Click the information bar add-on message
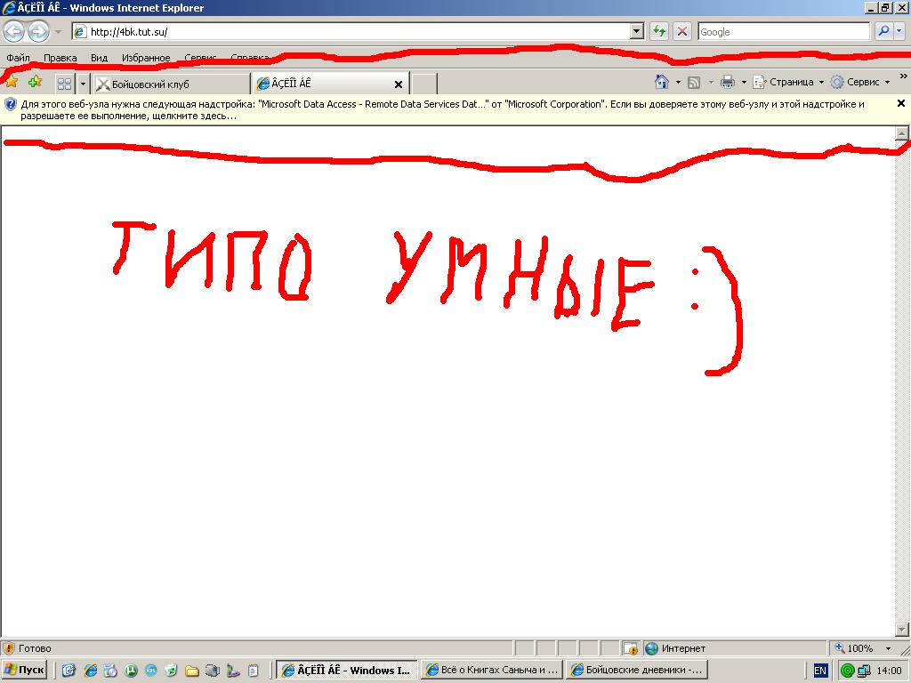 pos(443,109)
